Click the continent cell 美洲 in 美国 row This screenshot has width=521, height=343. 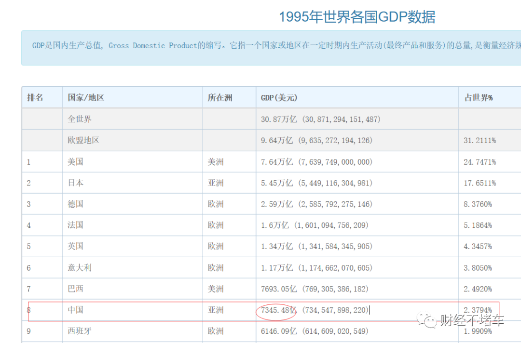tap(216, 162)
